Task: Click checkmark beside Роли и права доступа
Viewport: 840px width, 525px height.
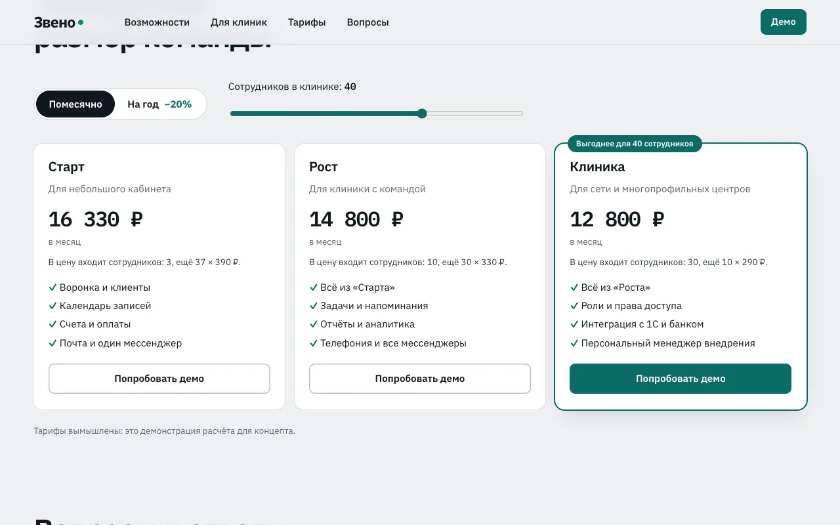Action: coord(574,306)
